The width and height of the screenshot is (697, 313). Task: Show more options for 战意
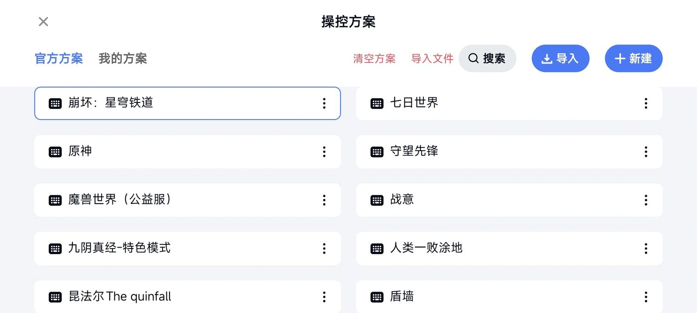645,200
